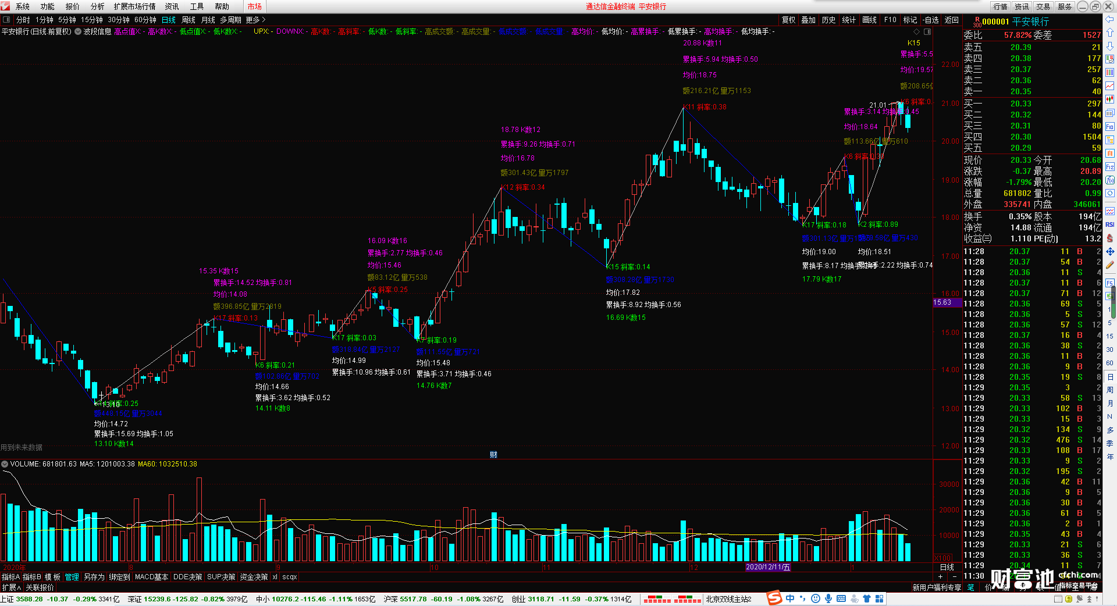Viewport: 1117px width, 606px height.
Task: Click the Sogou input method S logo
Action: 774,598
